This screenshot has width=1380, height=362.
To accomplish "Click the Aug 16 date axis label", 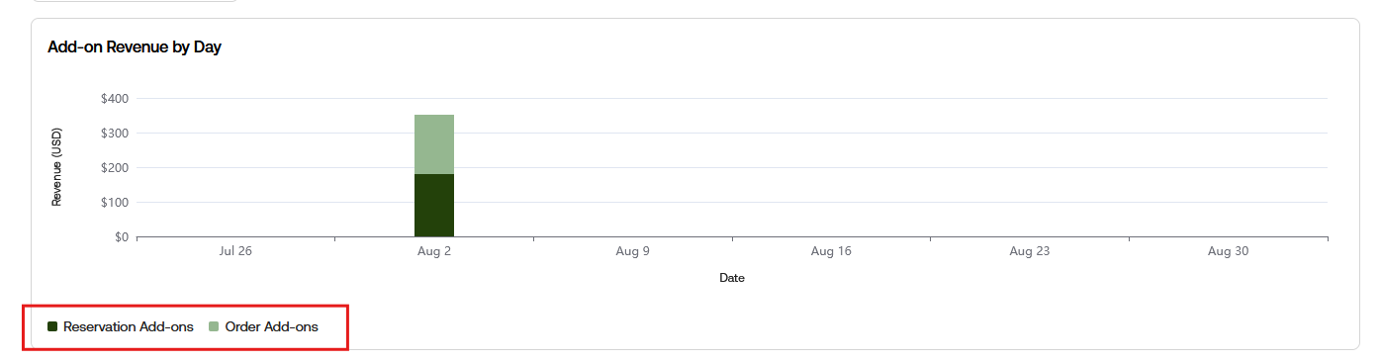I will click(831, 251).
